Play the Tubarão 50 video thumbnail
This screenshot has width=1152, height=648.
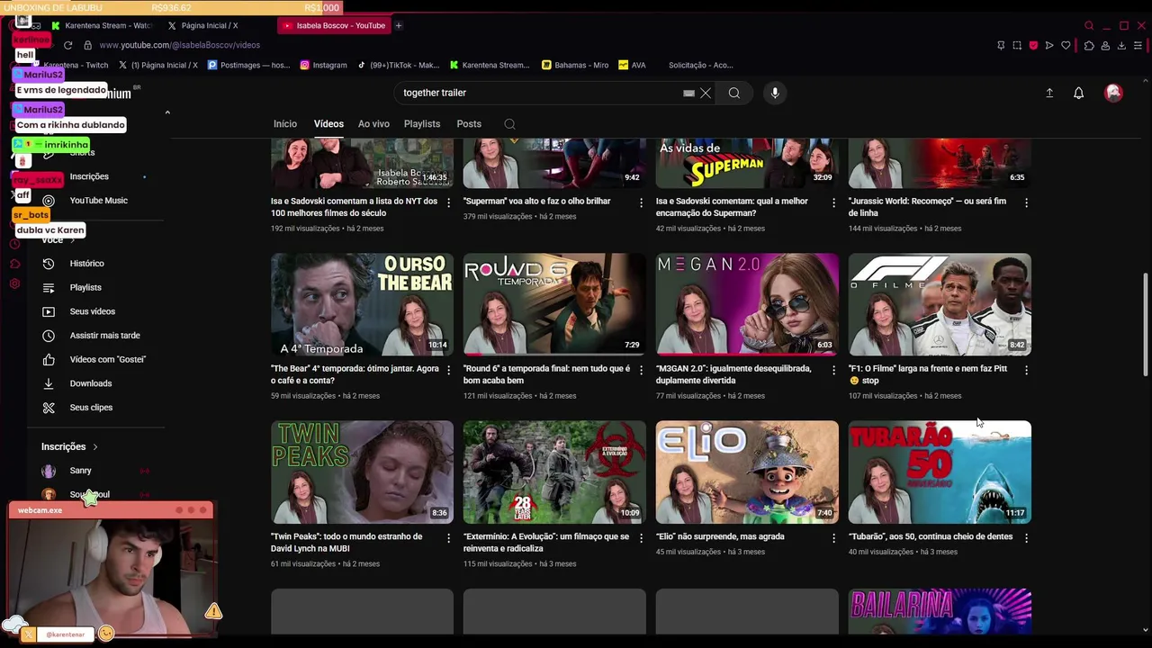[x=940, y=472]
